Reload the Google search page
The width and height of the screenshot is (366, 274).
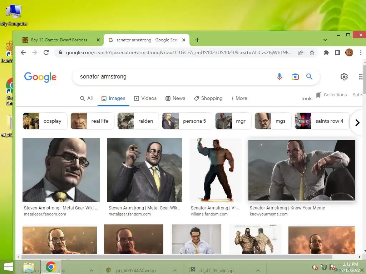pos(46,52)
